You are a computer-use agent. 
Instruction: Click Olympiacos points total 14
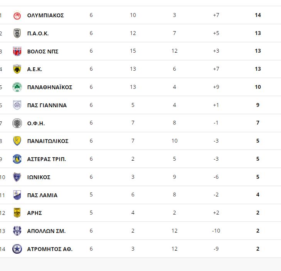[258, 15]
